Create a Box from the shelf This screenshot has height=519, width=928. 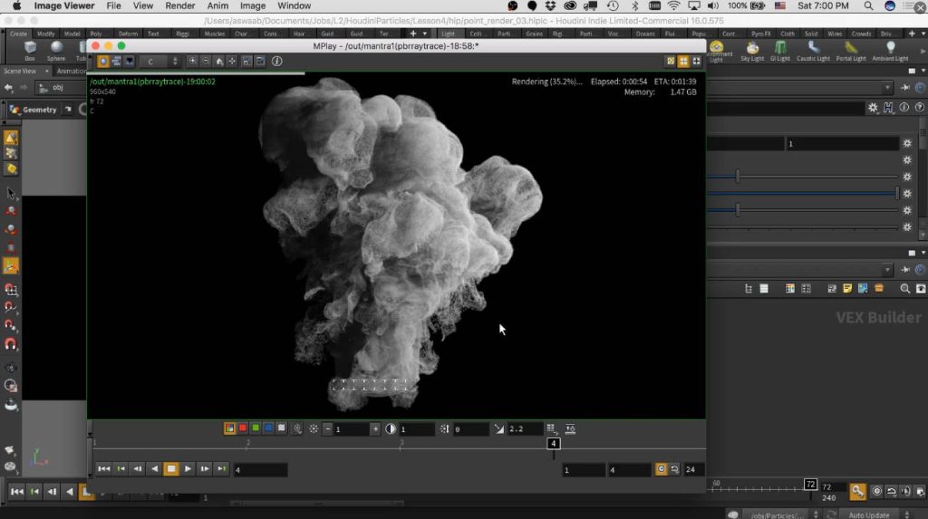tap(30, 51)
